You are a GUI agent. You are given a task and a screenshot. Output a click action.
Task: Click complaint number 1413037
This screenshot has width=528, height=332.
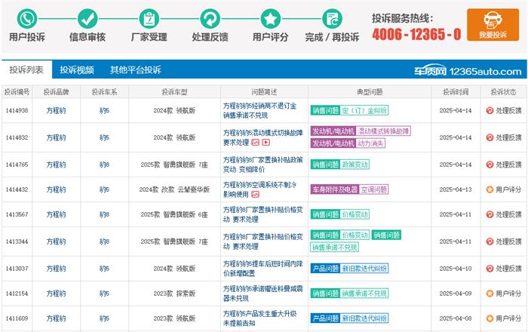(17, 269)
